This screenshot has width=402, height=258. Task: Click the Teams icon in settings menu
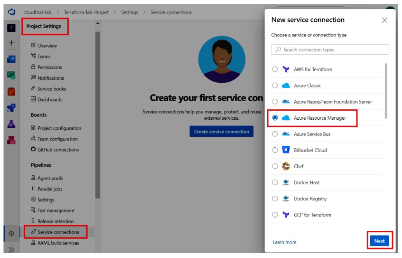(x=33, y=56)
